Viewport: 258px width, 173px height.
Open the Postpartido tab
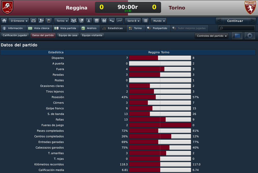click(158, 28)
